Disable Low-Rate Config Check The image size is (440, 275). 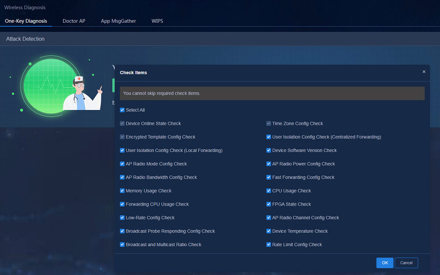point(122,217)
